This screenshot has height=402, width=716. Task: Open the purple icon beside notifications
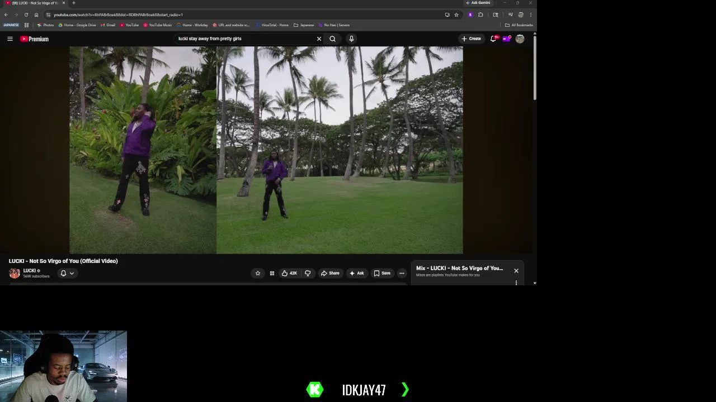tap(507, 39)
